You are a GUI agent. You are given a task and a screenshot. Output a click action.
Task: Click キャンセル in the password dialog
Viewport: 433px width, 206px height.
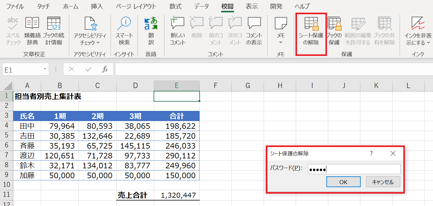pyautogui.click(x=383, y=182)
